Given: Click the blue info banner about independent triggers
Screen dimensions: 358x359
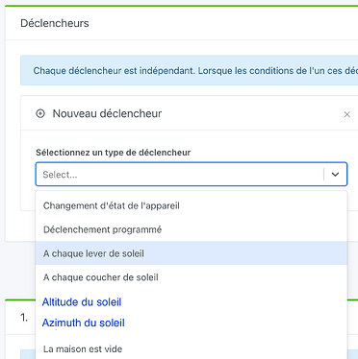Looking at the screenshot, I should point(189,70).
